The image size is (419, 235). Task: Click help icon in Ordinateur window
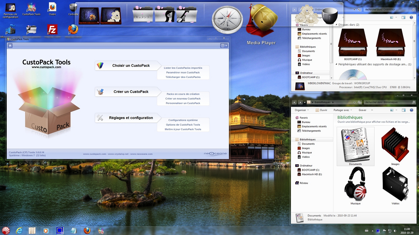point(411,17)
